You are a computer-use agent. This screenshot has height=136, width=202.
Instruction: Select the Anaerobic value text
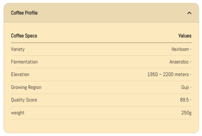point(179,62)
